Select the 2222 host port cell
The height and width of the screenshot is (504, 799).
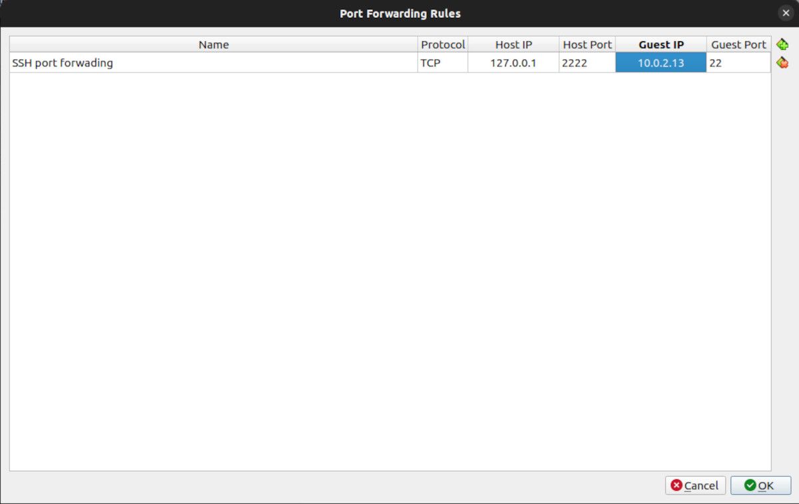pyautogui.click(x=587, y=63)
